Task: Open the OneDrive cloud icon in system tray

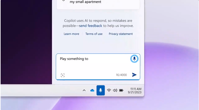Action: [92, 90]
